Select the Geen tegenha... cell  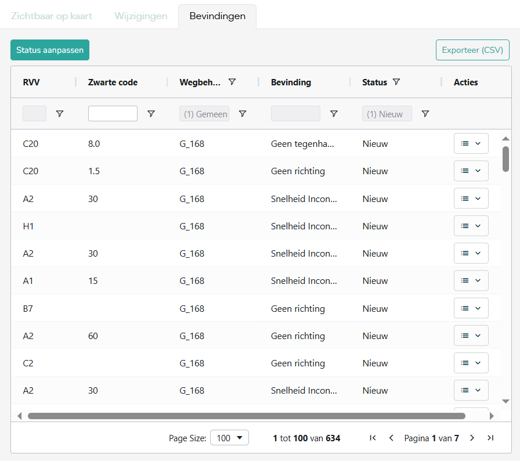(x=302, y=144)
